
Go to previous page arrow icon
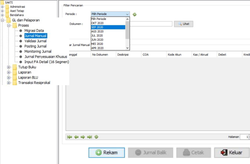click(76, 137)
